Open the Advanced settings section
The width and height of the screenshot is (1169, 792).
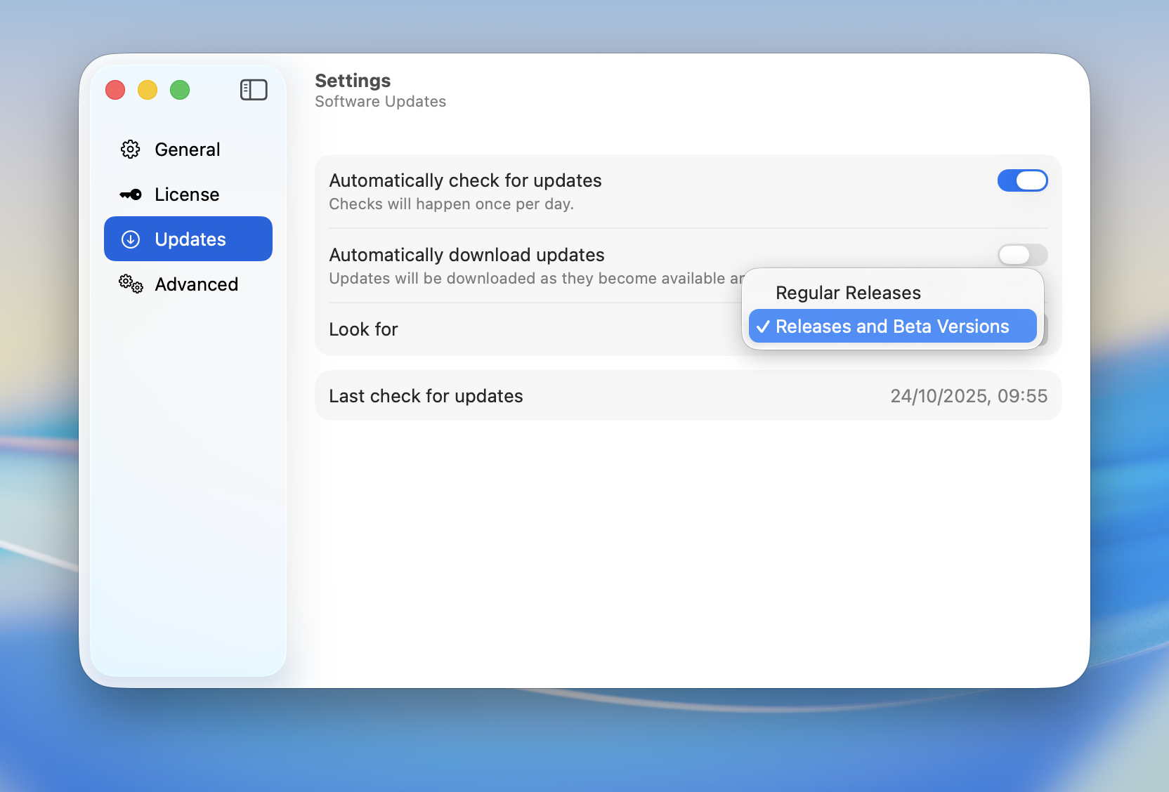196,284
